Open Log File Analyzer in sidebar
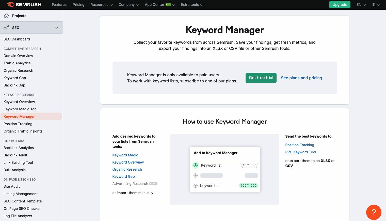 pos(18,216)
